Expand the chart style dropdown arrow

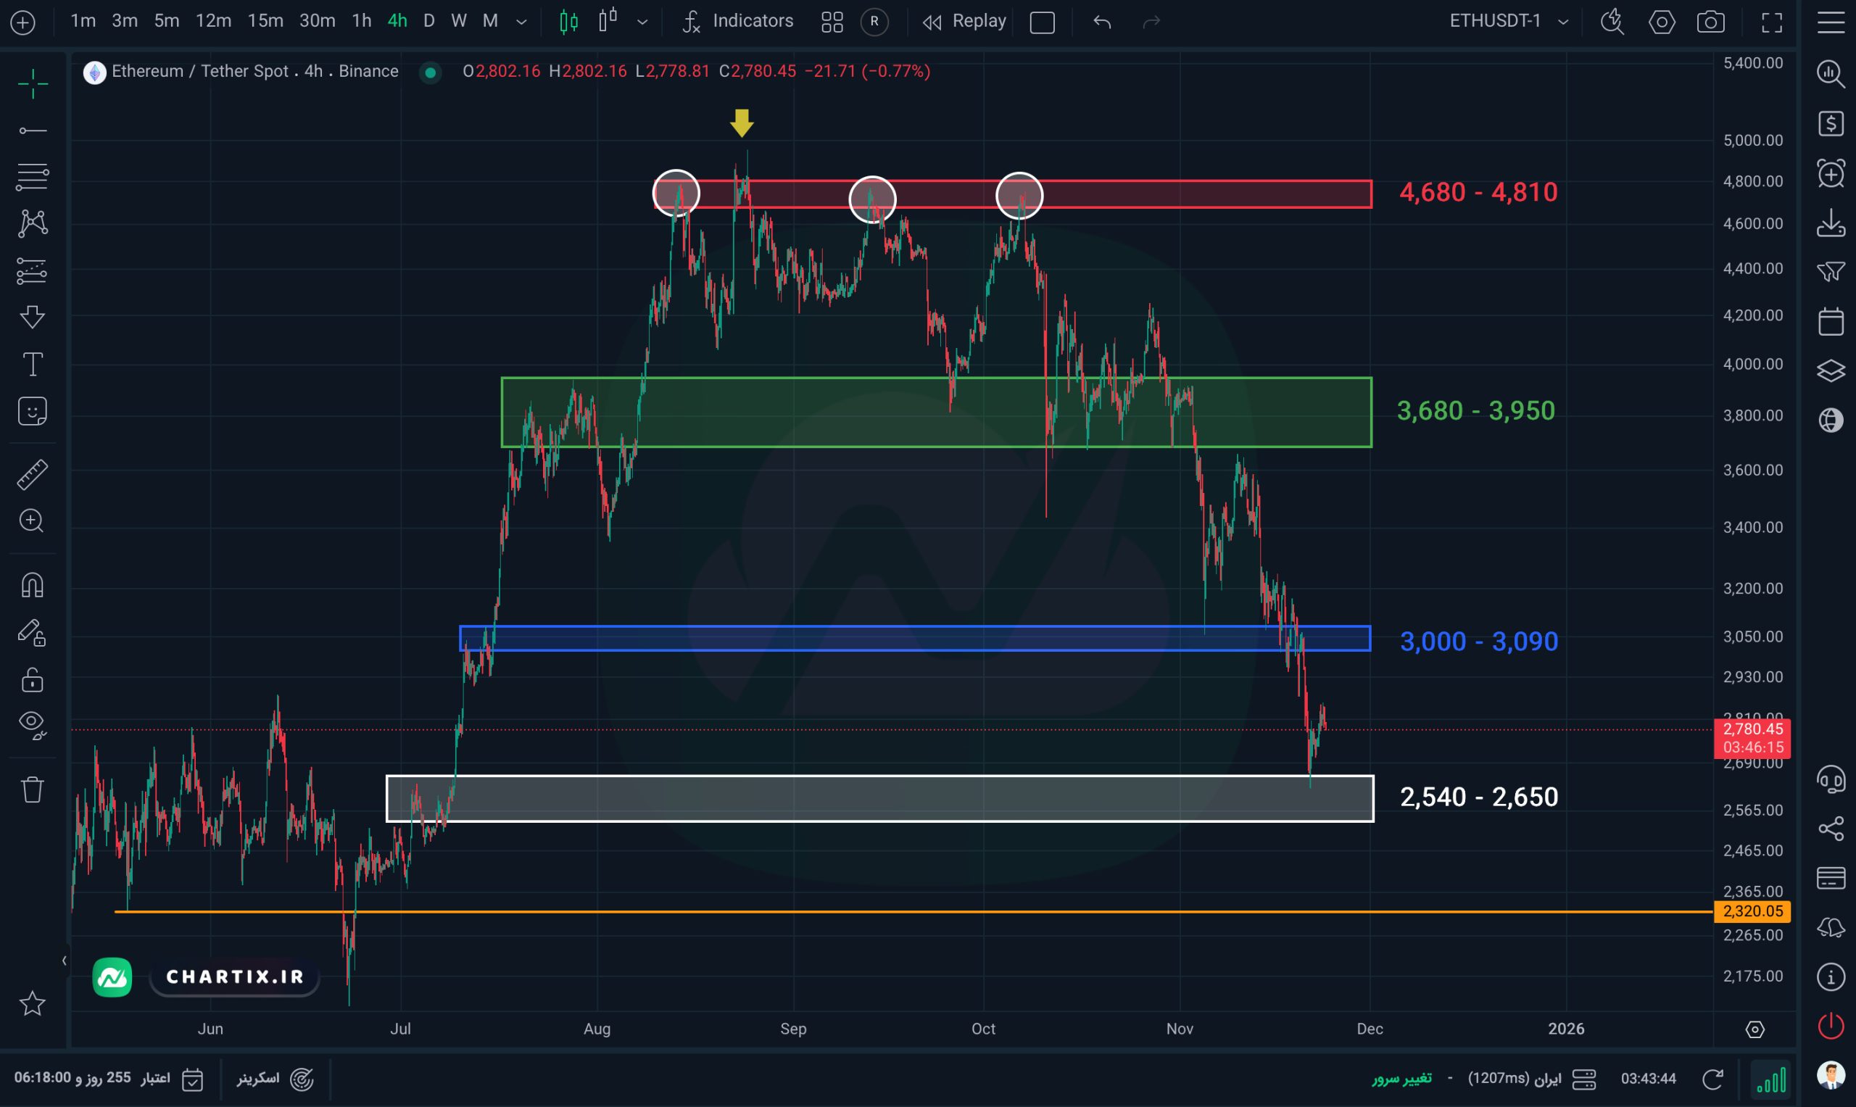[642, 22]
